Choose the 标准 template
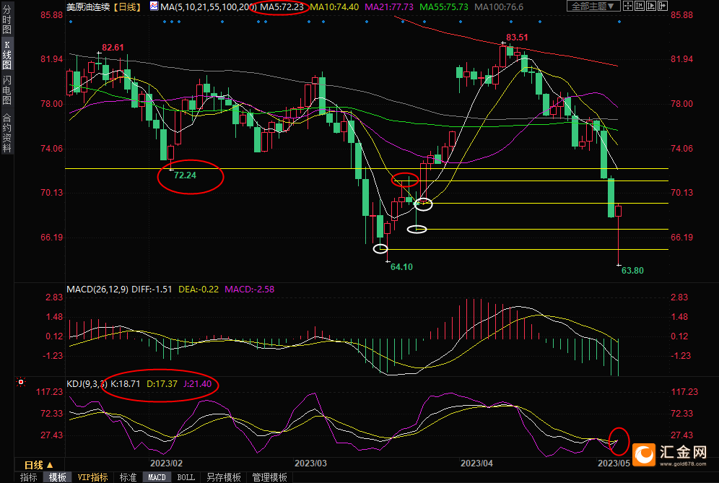Viewport: 719px width, 483px height. 128,477
